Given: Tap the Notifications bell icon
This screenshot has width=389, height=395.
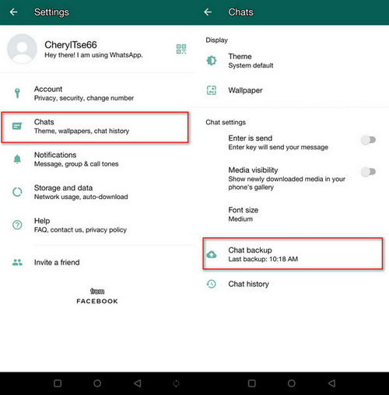Looking at the screenshot, I should pyautogui.click(x=17, y=159).
